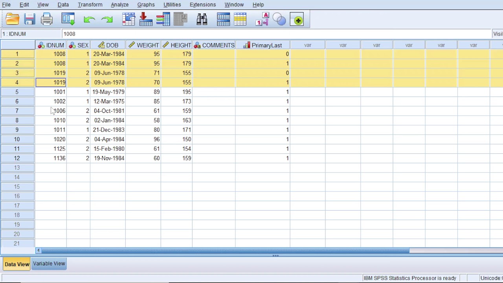Select the SEX column header
The height and width of the screenshot is (283, 503).
tap(79, 45)
